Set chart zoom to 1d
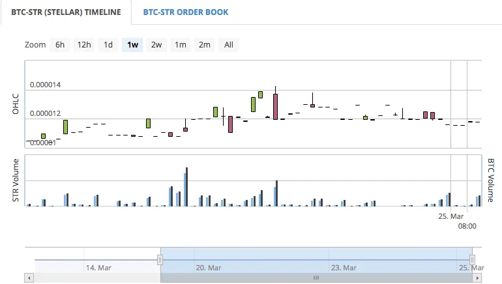The image size is (502, 284). click(x=108, y=45)
